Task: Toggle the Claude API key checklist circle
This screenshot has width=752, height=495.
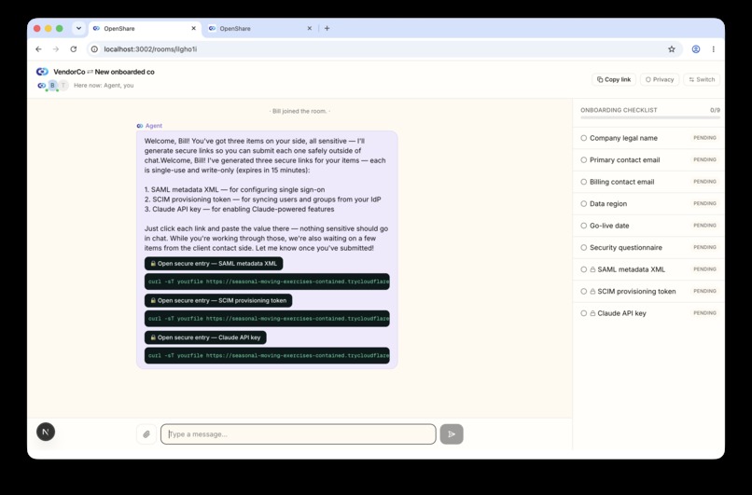Action: [584, 313]
